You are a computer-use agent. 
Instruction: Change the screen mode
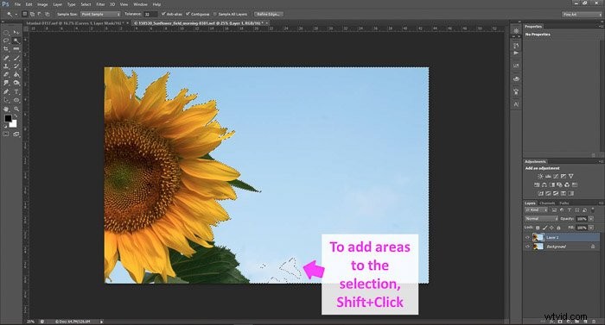pos(16,134)
